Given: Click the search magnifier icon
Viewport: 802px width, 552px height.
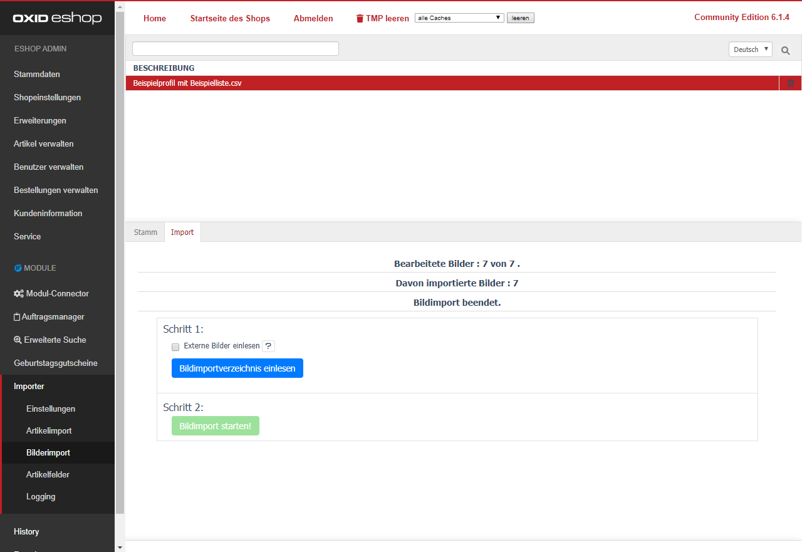Looking at the screenshot, I should (x=785, y=50).
